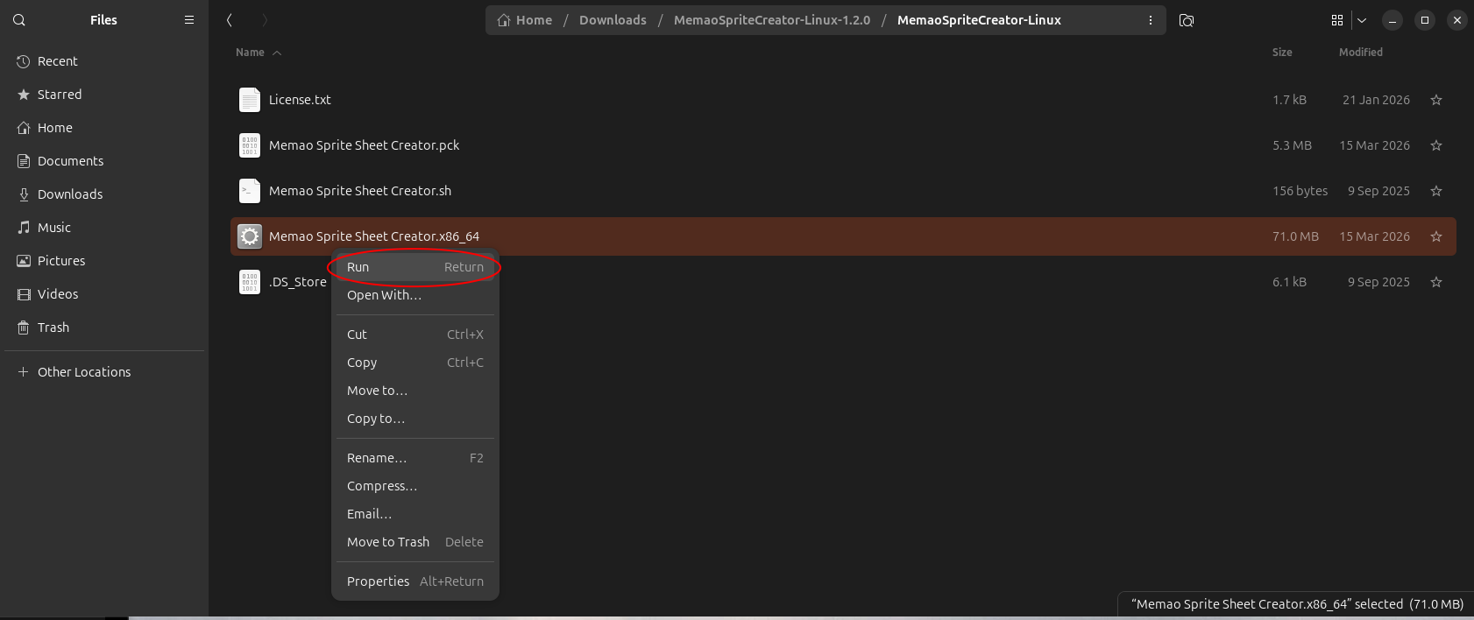This screenshot has height=620, width=1474.
Task: Click the selection status bar message
Action: tap(1297, 604)
